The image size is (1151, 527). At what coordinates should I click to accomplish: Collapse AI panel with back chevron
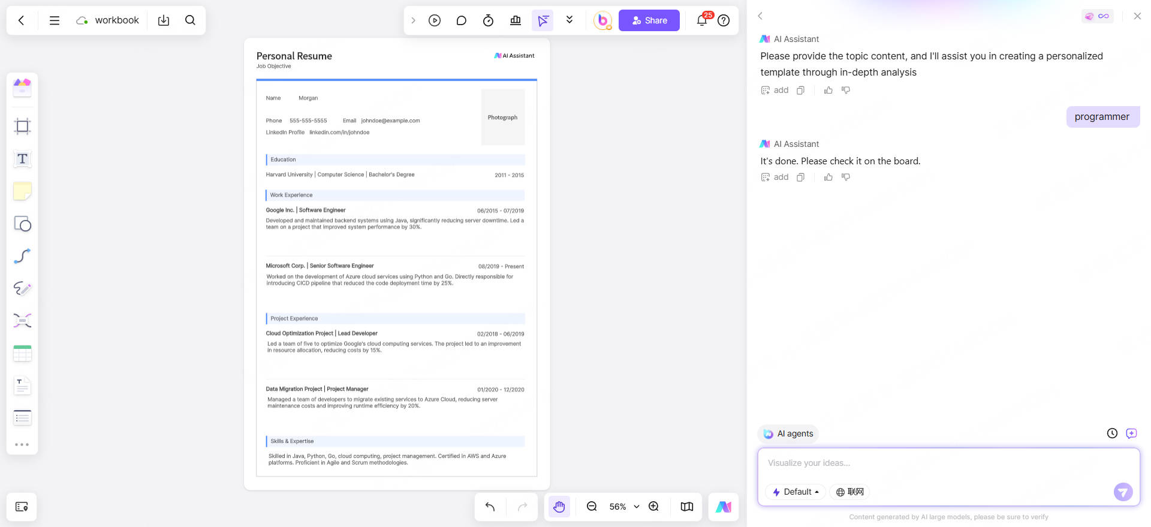760,16
